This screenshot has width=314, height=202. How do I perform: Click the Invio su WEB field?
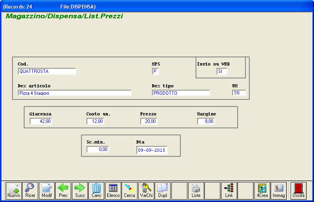click(222, 71)
